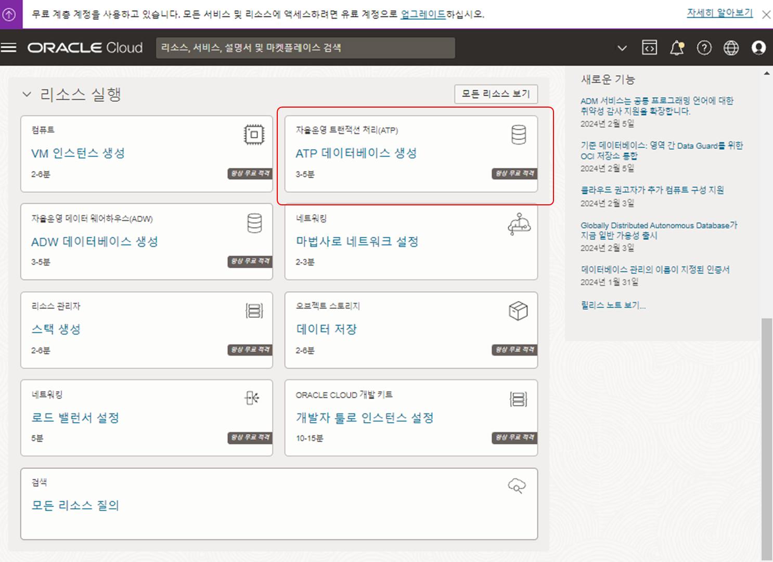Click the 5분 duration on load balancer card

(x=37, y=438)
